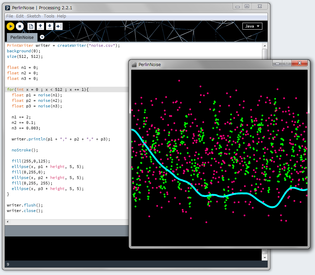
Task: Open the Tools menu
Action: click(49, 16)
